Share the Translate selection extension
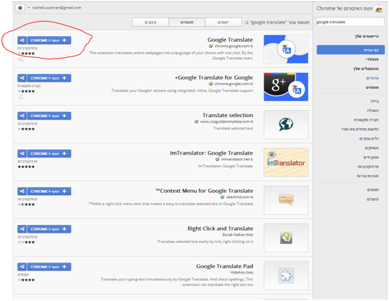 click(22, 116)
